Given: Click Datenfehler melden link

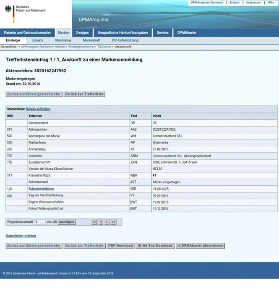Looking at the screenshot, I should pyautogui.click(x=21, y=236).
